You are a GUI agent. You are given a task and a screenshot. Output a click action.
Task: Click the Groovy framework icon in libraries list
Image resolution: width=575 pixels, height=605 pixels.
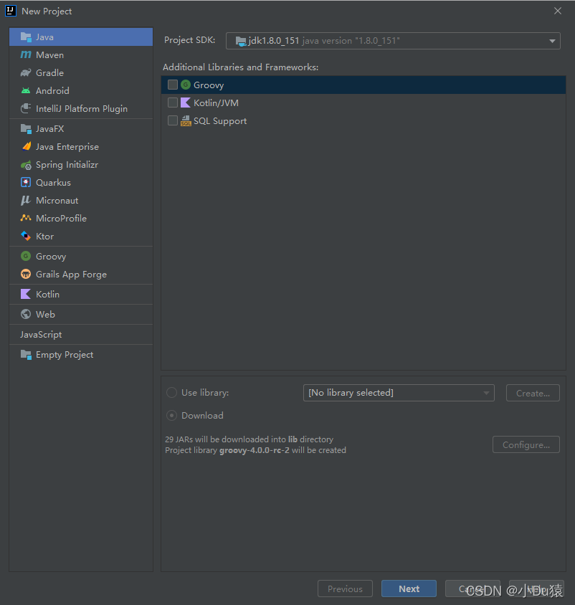186,85
